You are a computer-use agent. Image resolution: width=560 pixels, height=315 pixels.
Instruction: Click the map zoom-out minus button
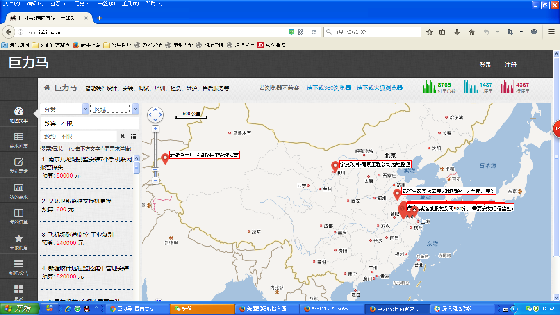pos(155,180)
